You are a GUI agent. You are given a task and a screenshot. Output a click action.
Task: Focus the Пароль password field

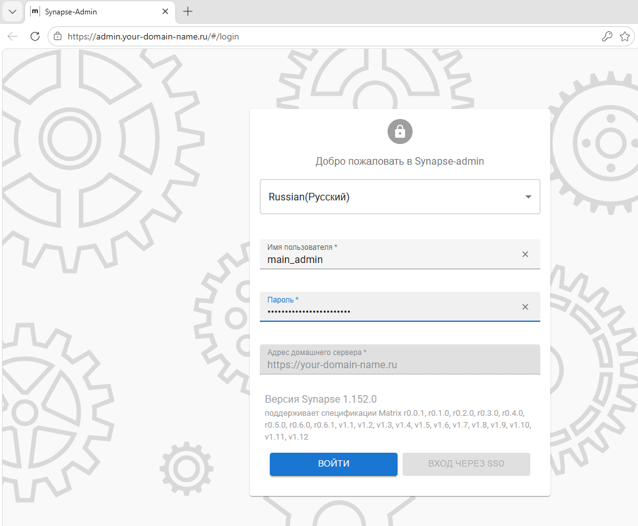point(399,307)
